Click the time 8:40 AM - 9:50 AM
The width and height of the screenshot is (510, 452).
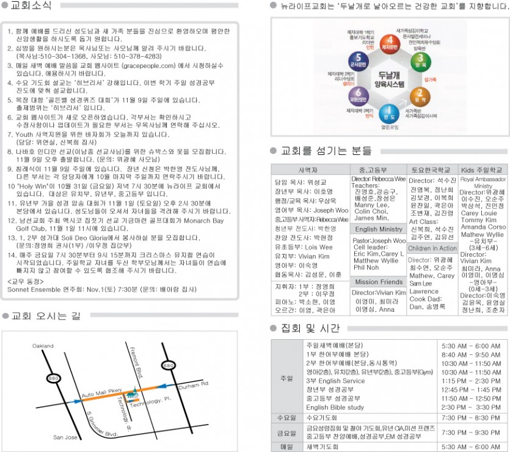(x=471, y=354)
